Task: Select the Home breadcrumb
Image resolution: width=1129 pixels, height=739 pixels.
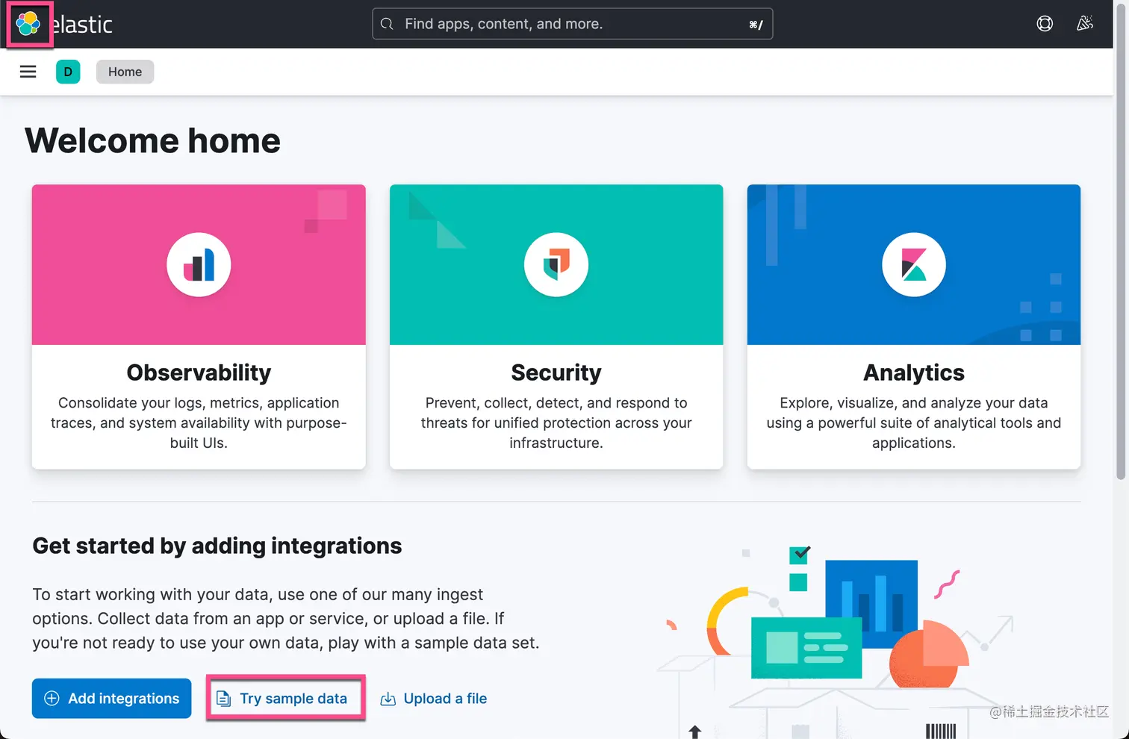Action: (x=125, y=72)
